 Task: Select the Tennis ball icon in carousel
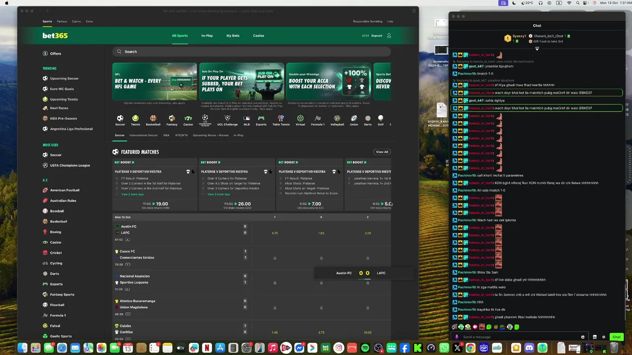tap(135, 118)
